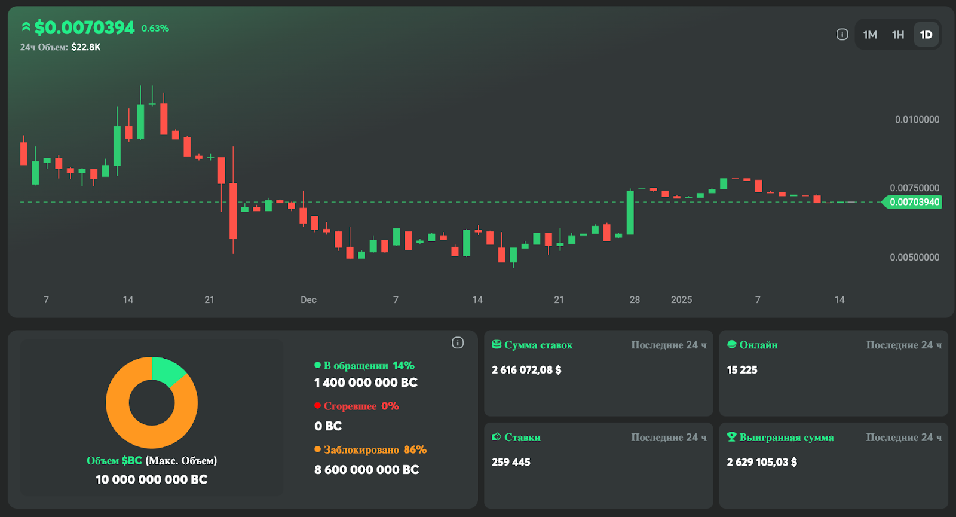Open chart info icon near timeframe buttons
Image resolution: width=956 pixels, height=517 pixels.
tap(842, 35)
